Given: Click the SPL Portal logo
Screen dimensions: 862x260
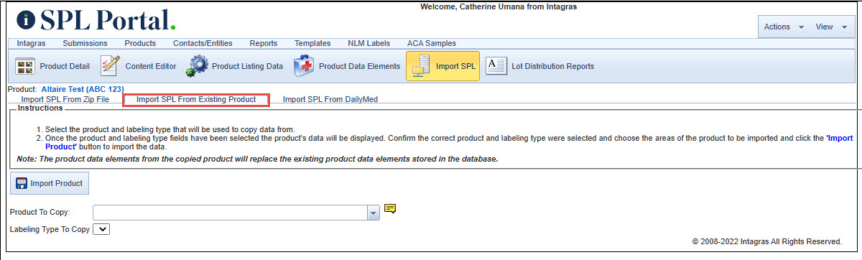Looking at the screenshot, I should (x=96, y=19).
